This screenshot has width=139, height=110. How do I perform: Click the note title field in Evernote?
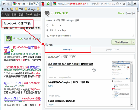point(90,21)
